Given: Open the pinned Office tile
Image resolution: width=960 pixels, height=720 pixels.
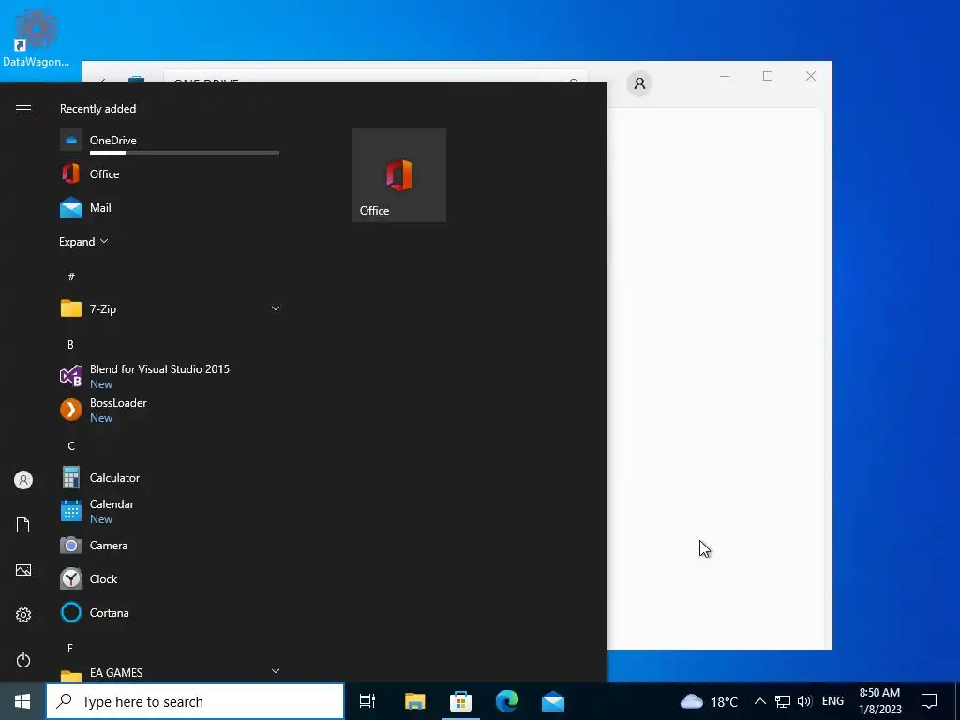Looking at the screenshot, I should pyautogui.click(x=399, y=175).
